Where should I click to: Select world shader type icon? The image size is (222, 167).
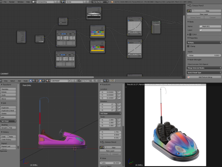(x=43, y=81)
